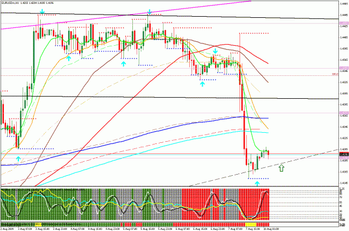This screenshot has height=231, width=349.
Task: Select the cyan down arrow above the 6 Aug 23:00 candles
Action: coord(215,51)
